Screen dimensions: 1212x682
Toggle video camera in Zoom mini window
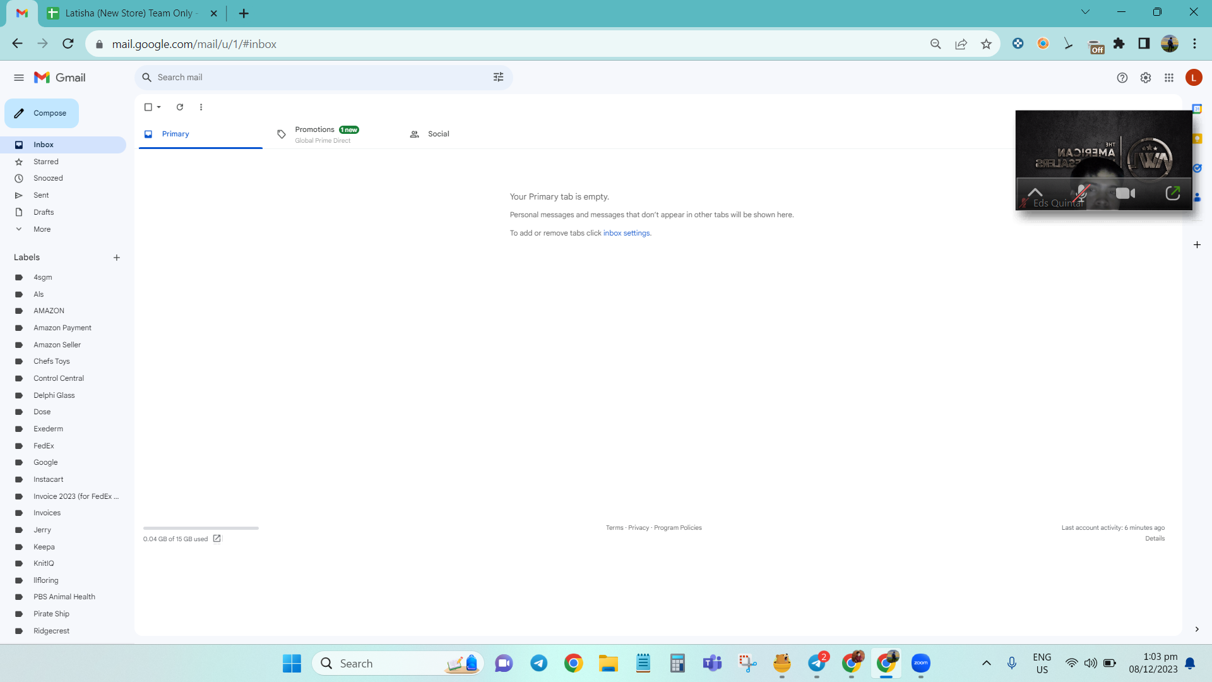1126,193
